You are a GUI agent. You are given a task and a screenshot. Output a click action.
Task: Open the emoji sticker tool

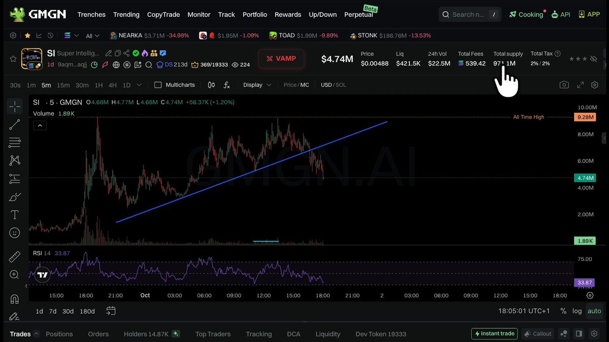coord(15,233)
